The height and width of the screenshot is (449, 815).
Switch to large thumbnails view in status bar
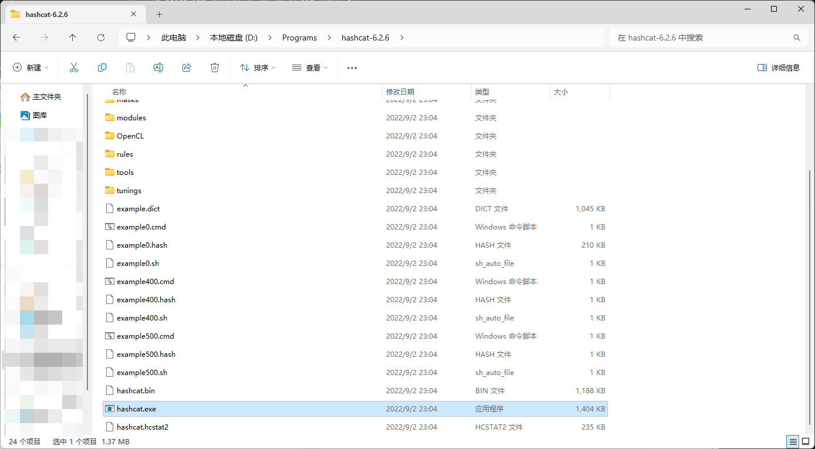point(805,441)
